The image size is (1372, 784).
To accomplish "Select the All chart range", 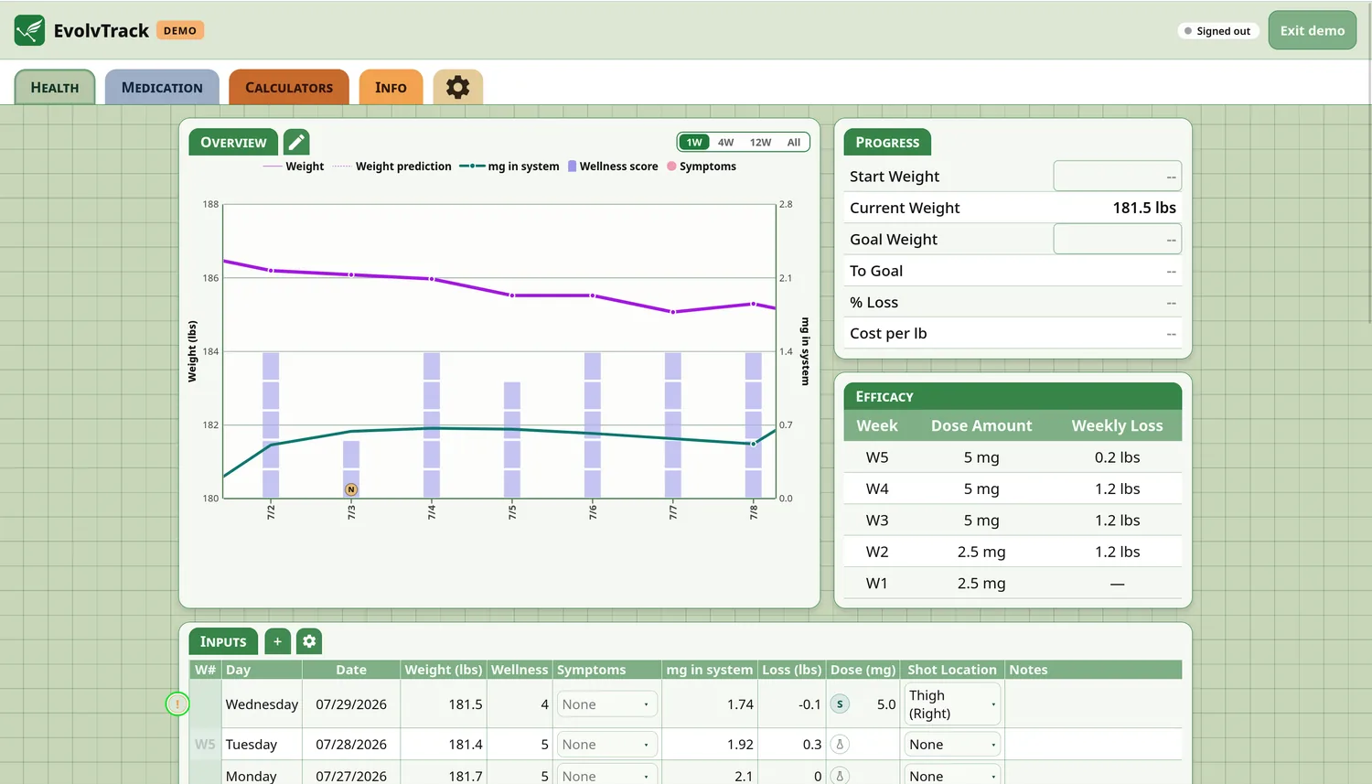I will pyautogui.click(x=794, y=142).
